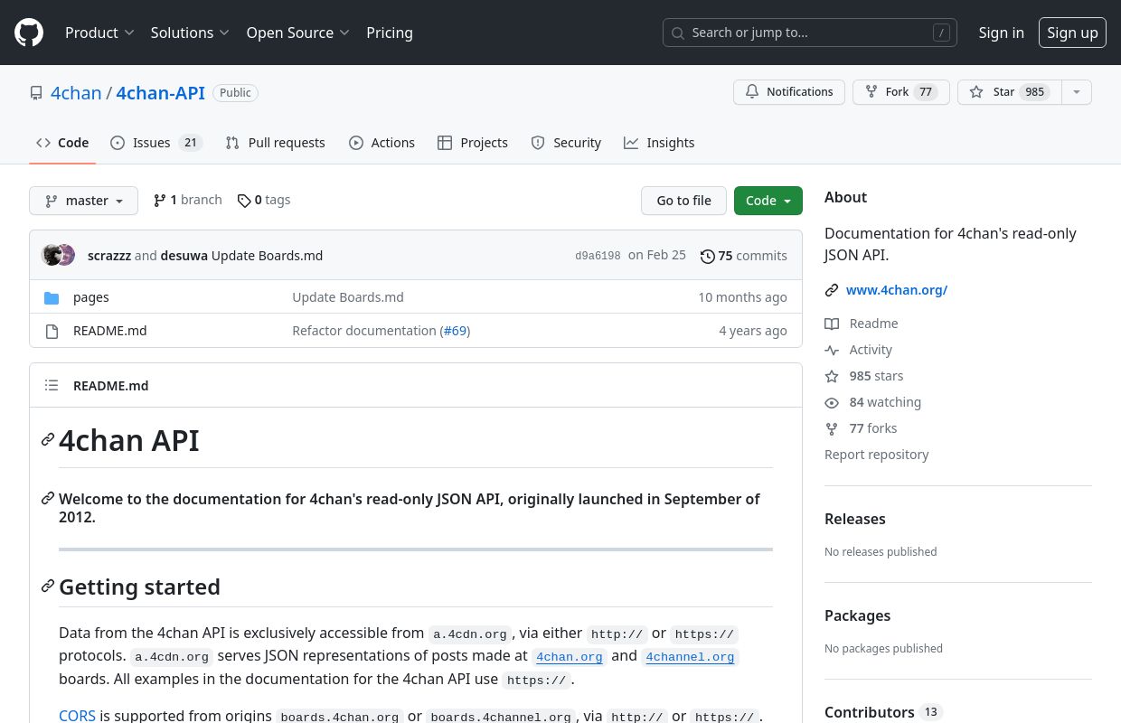Click the repository book icon beside 4chan
The width and height of the screenshot is (1121, 723).
pos(36,93)
